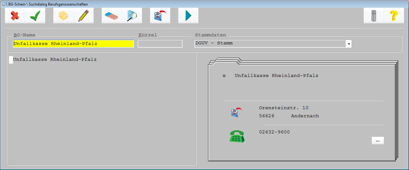Image resolution: width=409 pixels, height=170 pixels.
Task: Click the BG-Name label
Action: click(x=24, y=35)
